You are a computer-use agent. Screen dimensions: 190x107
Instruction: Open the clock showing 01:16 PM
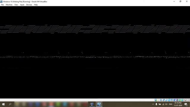pyautogui.click(x=178, y=104)
